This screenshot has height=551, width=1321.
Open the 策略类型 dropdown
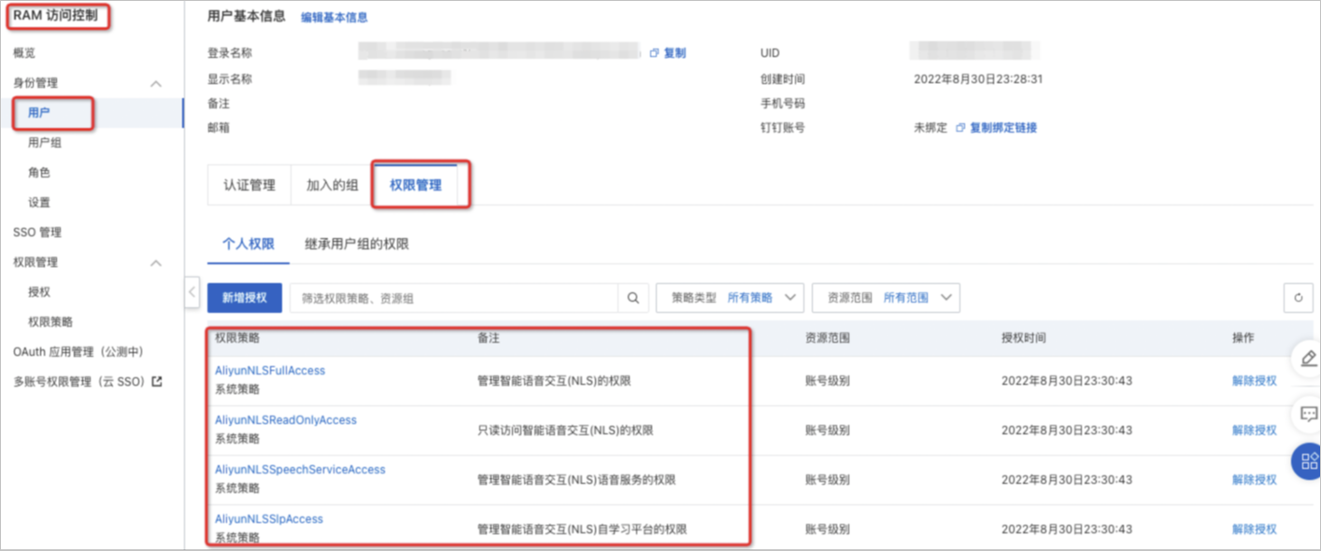731,298
